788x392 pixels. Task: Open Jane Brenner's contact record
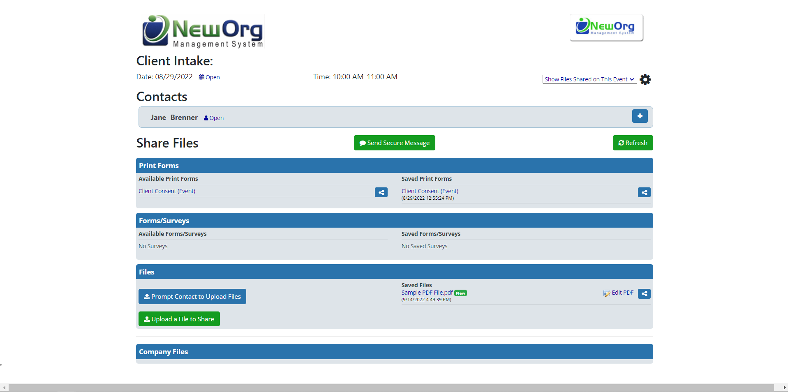(x=216, y=118)
